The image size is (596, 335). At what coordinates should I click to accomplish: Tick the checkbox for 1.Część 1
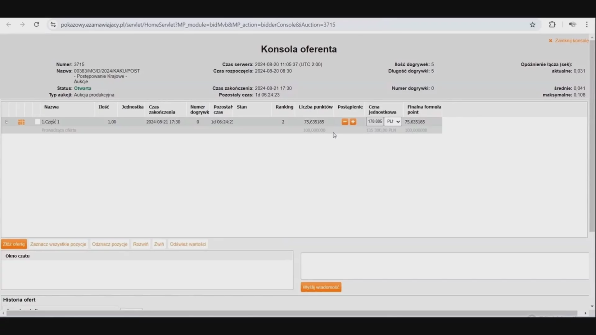pos(38,122)
